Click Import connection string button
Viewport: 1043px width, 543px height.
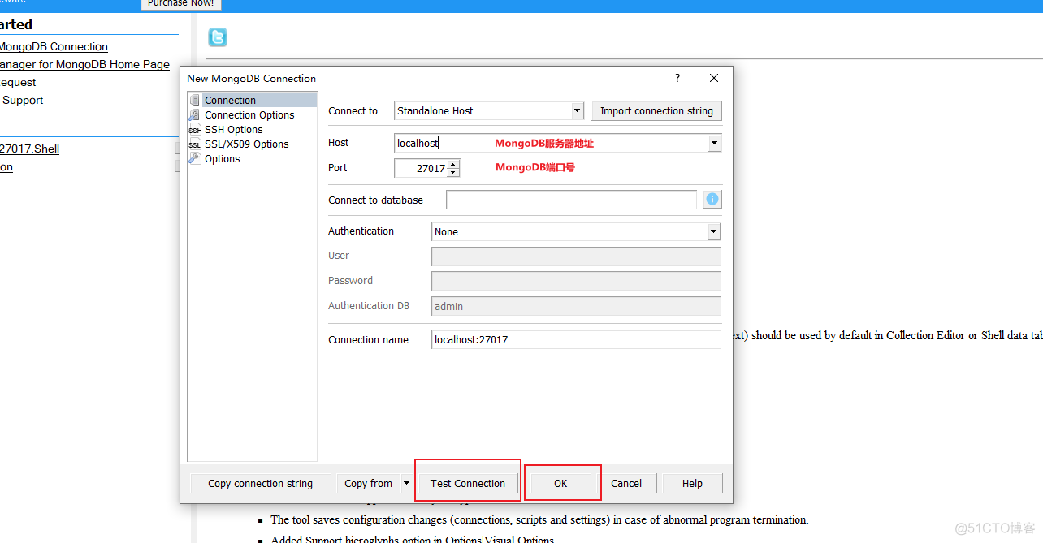click(656, 110)
